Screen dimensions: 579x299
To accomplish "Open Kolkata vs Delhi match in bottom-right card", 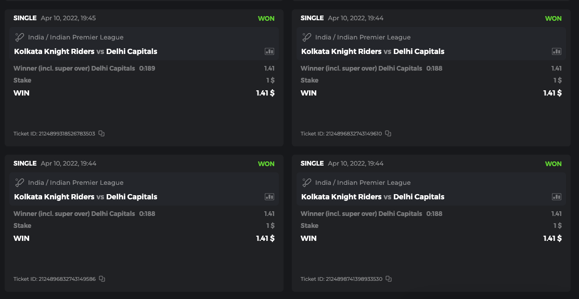I will click(372, 197).
